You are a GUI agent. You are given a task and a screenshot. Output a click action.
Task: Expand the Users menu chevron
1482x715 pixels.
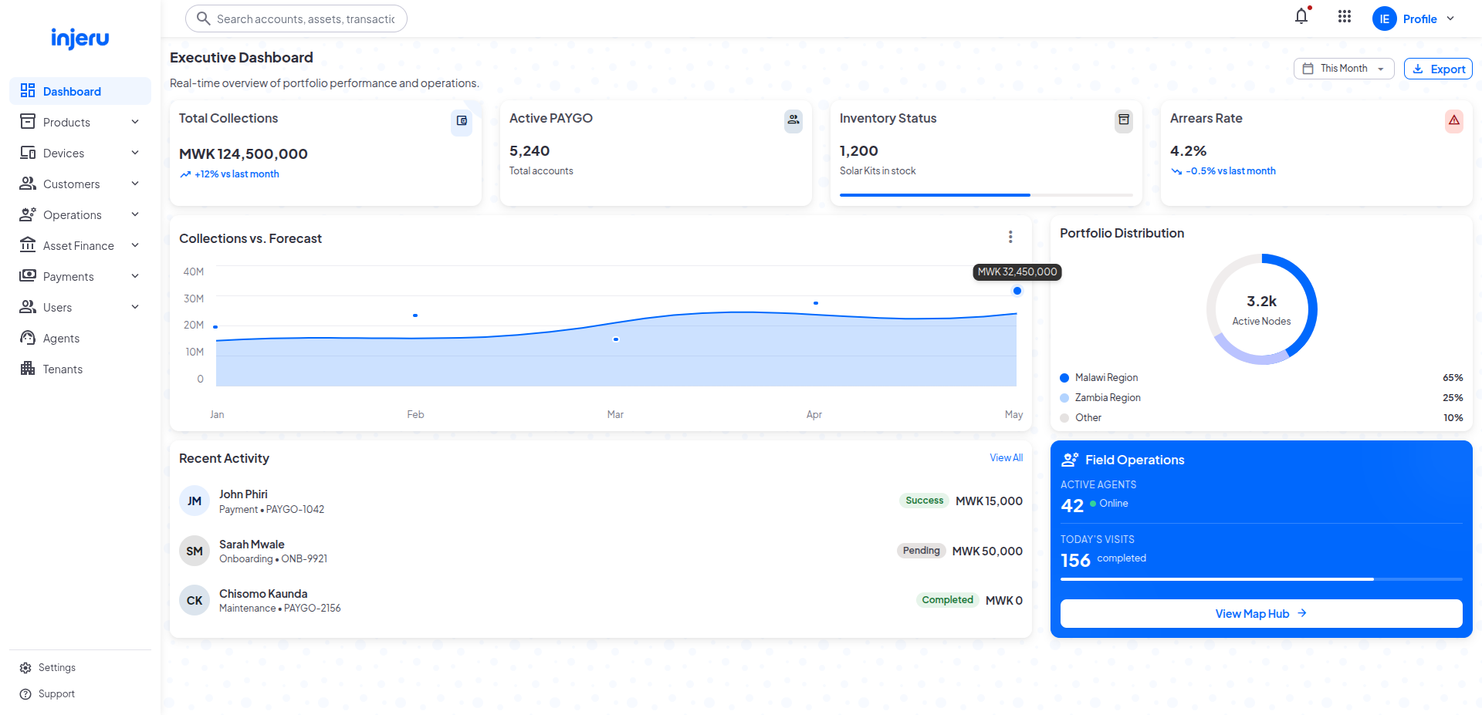point(135,307)
